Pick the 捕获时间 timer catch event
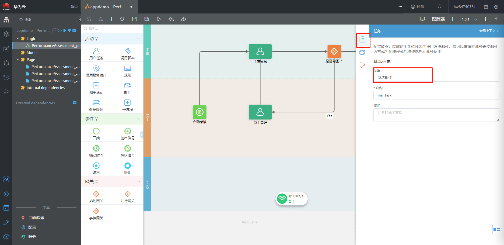Viewport: 504px width, 245px height. pyautogui.click(x=96, y=151)
